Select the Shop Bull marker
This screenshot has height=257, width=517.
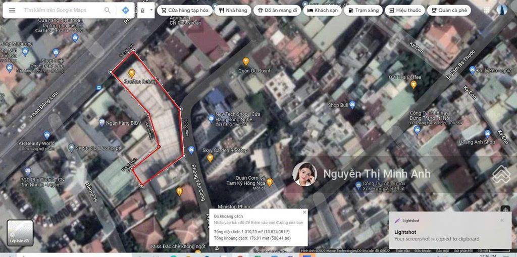(352, 105)
